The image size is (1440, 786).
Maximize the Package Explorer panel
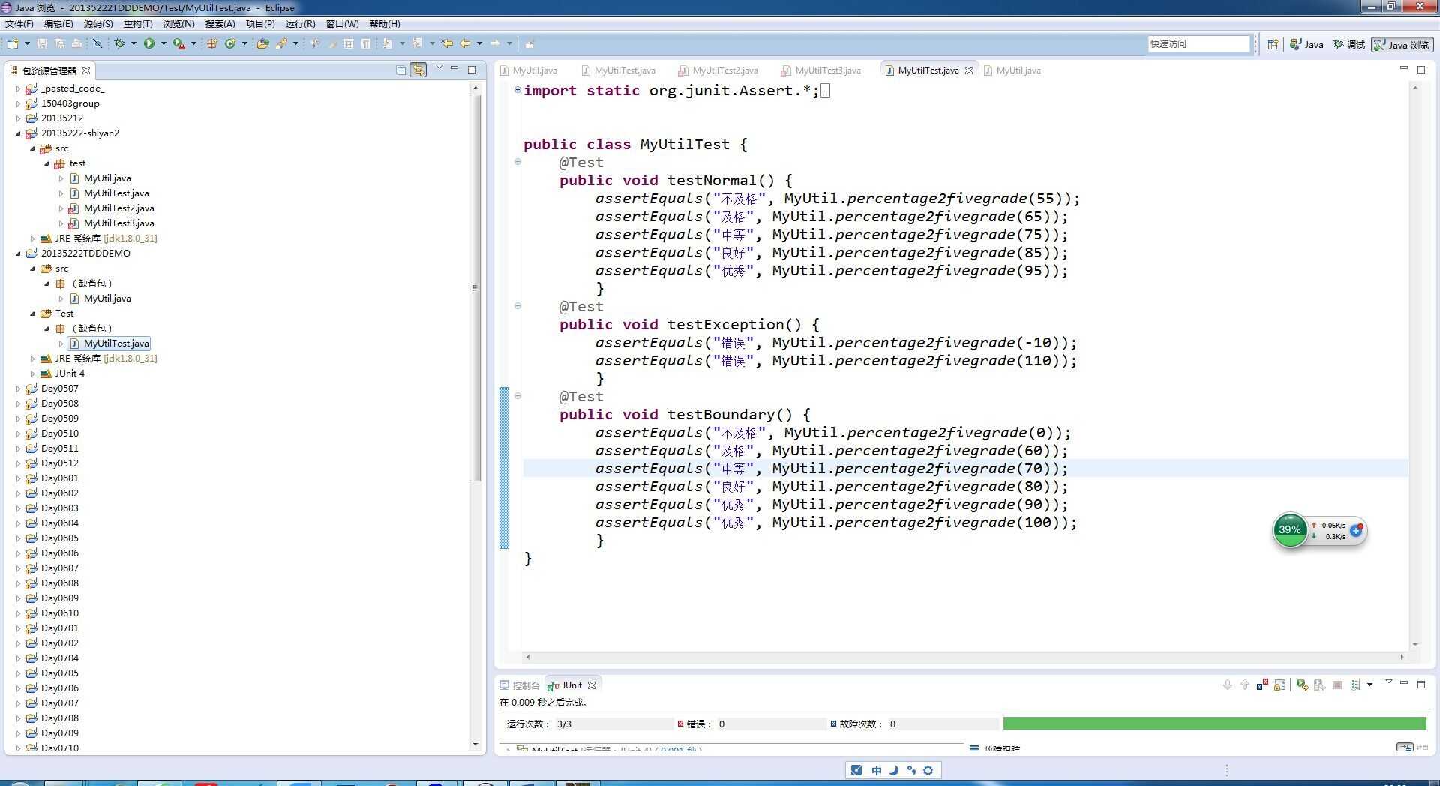click(x=472, y=70)
